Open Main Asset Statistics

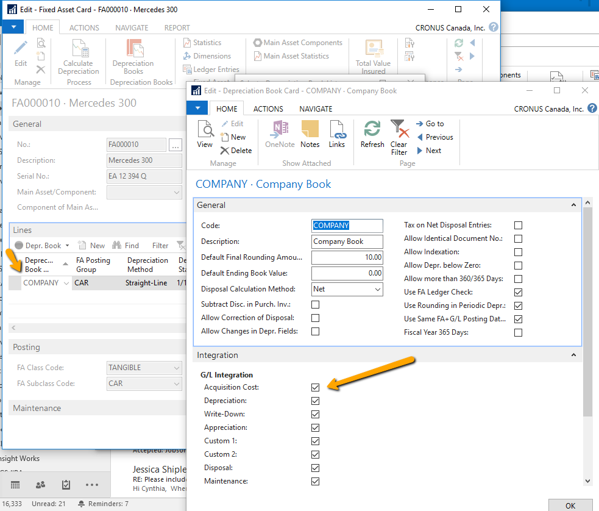[x=291, y=56]
